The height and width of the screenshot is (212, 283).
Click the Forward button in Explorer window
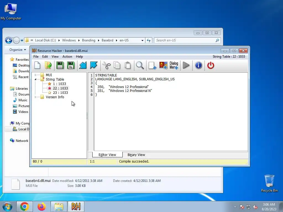click(16, 40)
